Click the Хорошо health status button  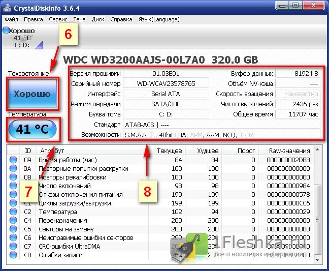[x=32, y=94]
